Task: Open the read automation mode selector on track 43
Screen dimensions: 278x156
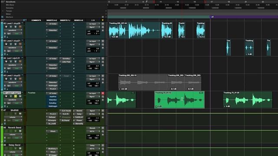Action: point(17,51)
